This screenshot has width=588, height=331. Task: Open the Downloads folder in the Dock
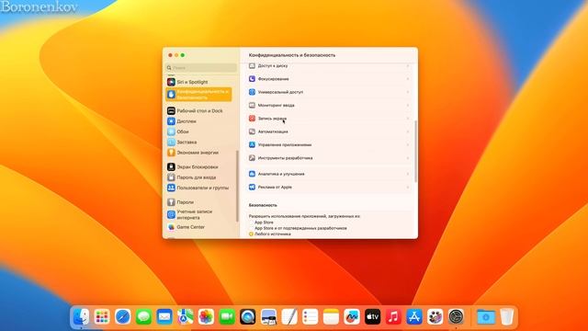pyautogui.click(x=486, y=317)
